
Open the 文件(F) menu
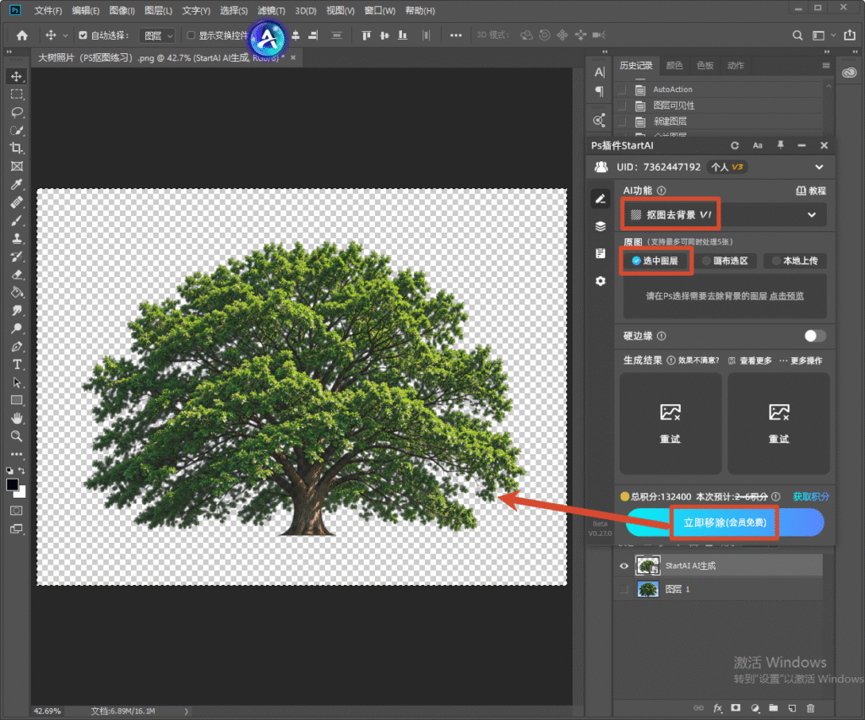pyautogui.click(x=48, y=10)
